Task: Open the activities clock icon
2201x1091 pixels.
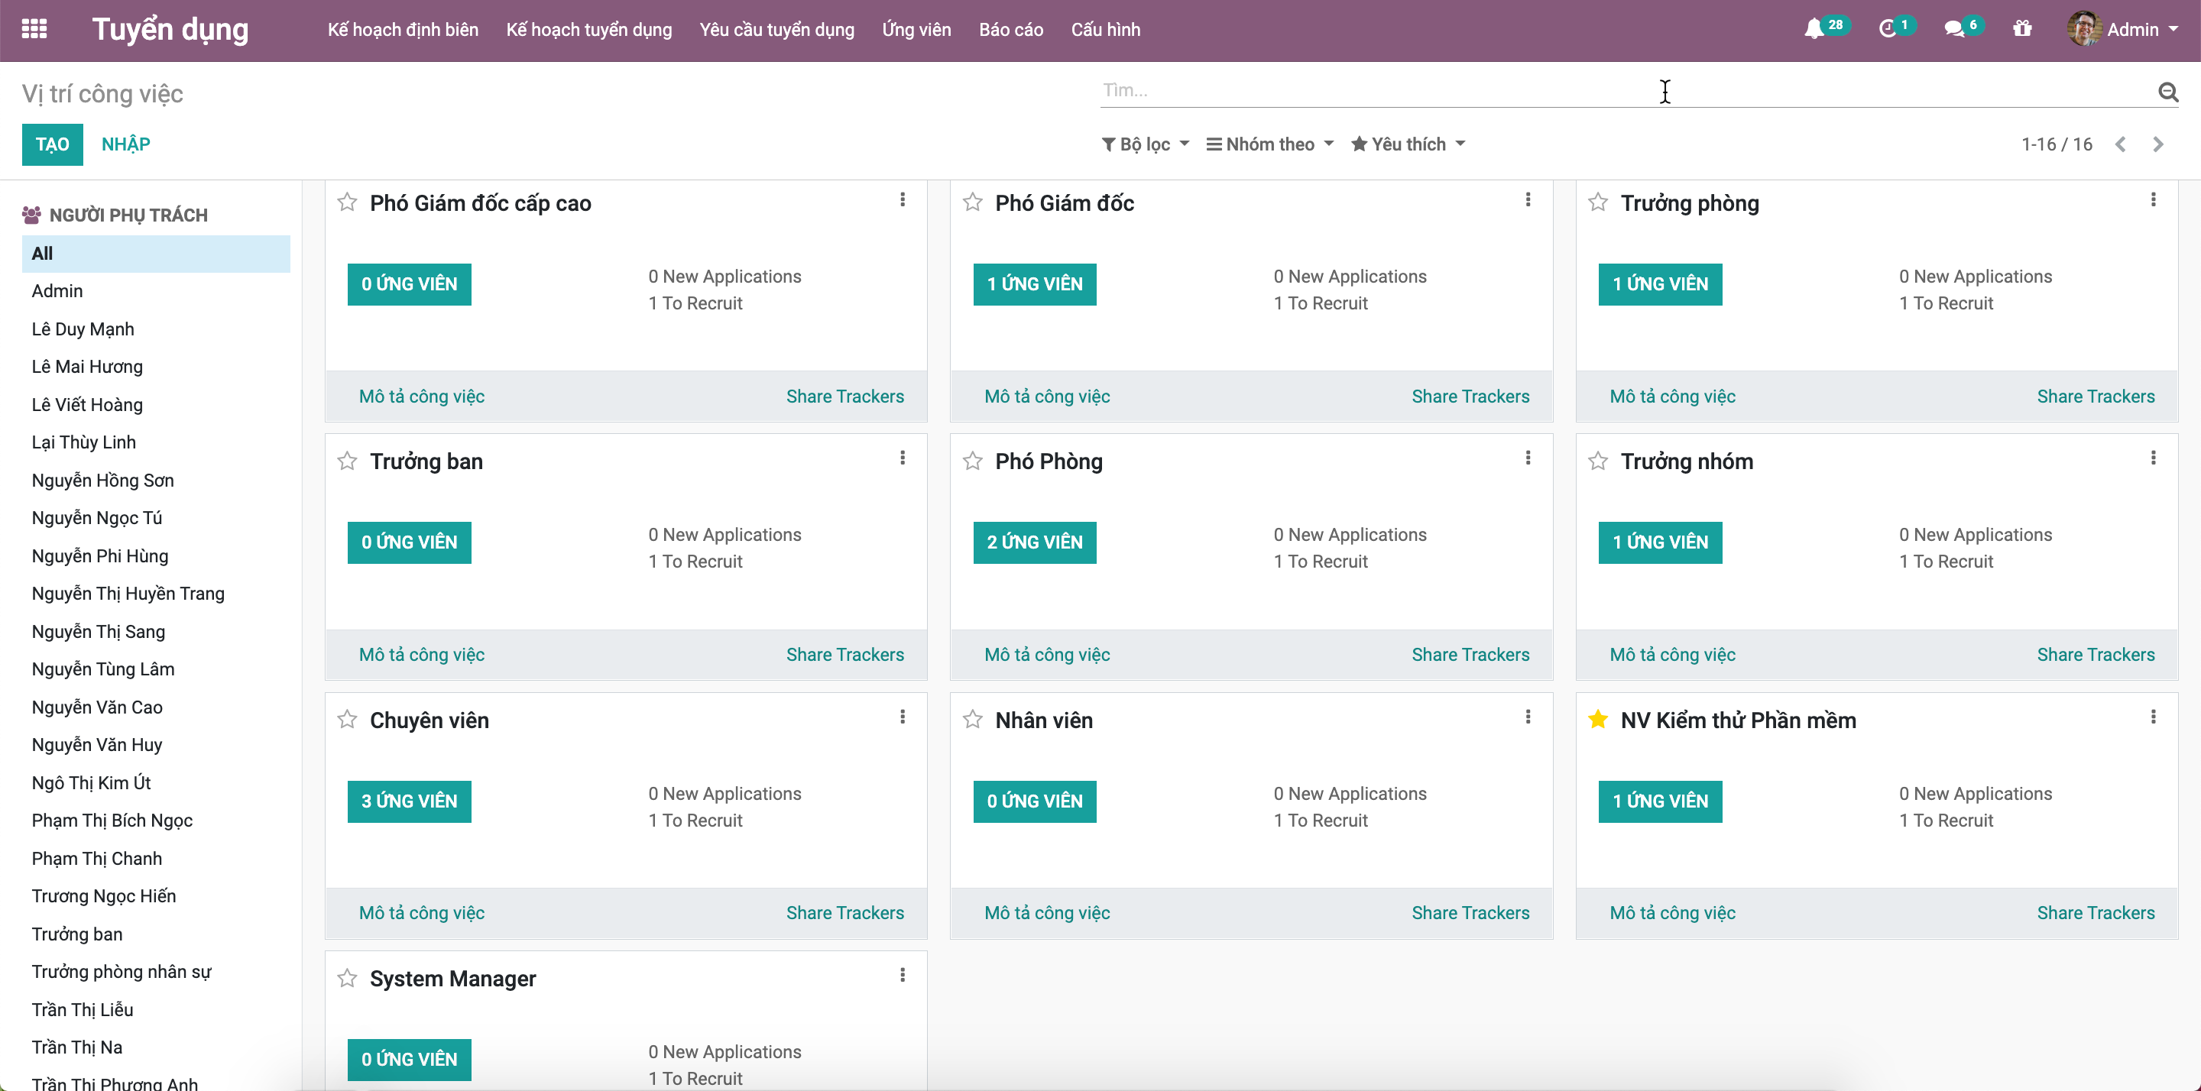Action: [1888, 30]
